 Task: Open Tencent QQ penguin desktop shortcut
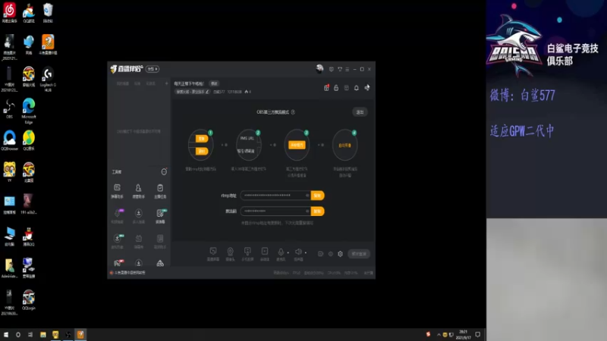29,236
